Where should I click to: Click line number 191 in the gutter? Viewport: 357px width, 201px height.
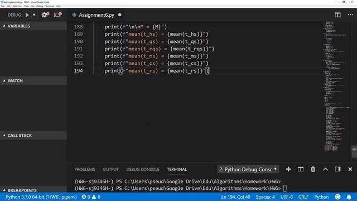point(78,49)
